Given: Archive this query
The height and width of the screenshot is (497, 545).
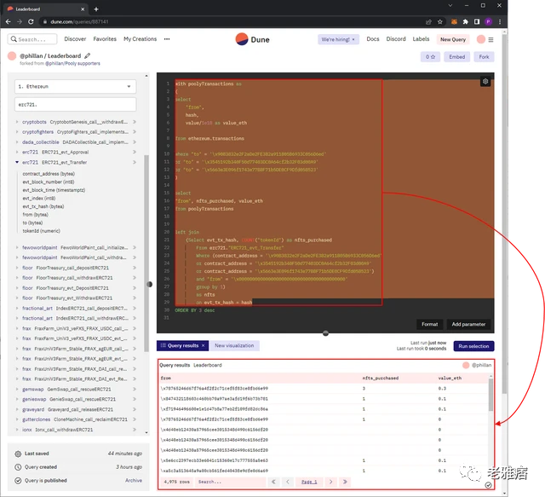Looking at the screenshot, I should pyautogui.click(x=134, y=480).
